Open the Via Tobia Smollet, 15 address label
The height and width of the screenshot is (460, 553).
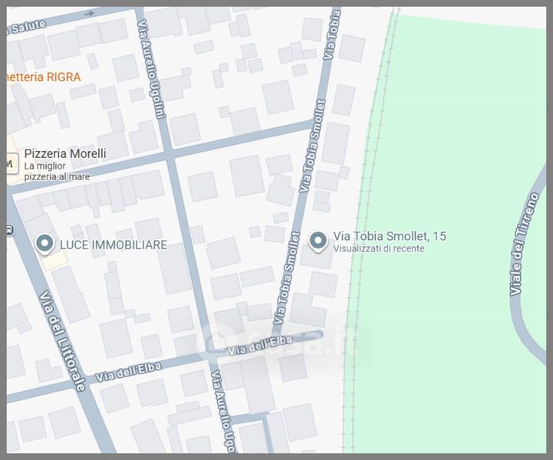(390, 236)
